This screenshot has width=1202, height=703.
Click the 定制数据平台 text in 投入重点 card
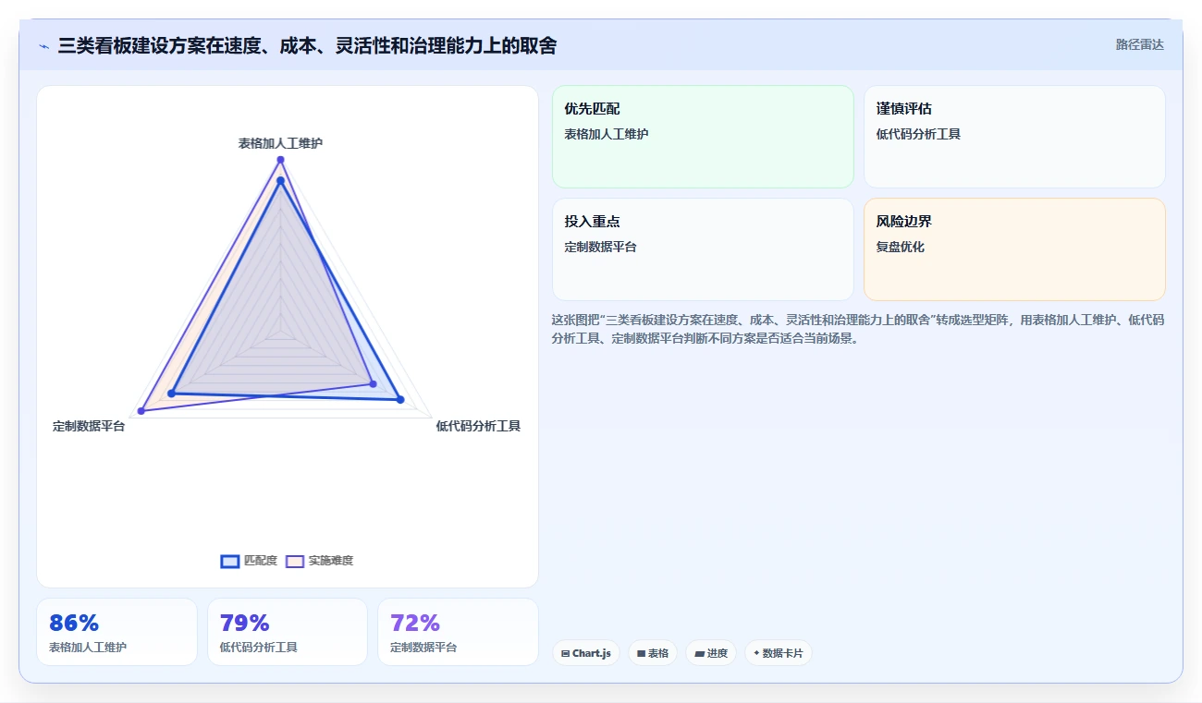coord(600,247)
